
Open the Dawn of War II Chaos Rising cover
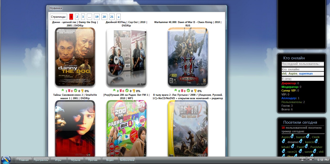click(188, 57)
